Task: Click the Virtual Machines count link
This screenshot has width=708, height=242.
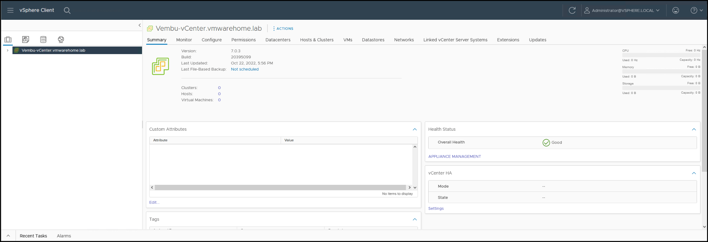Action: (219, 100)
